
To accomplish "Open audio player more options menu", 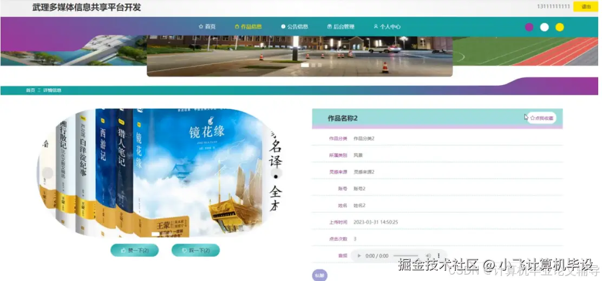I will click(x=439, y=256).
